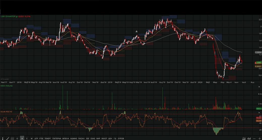This screenshot has height=140, width=262.
Task: Select the Ω timeframe toggle
Action: point(17,138)
